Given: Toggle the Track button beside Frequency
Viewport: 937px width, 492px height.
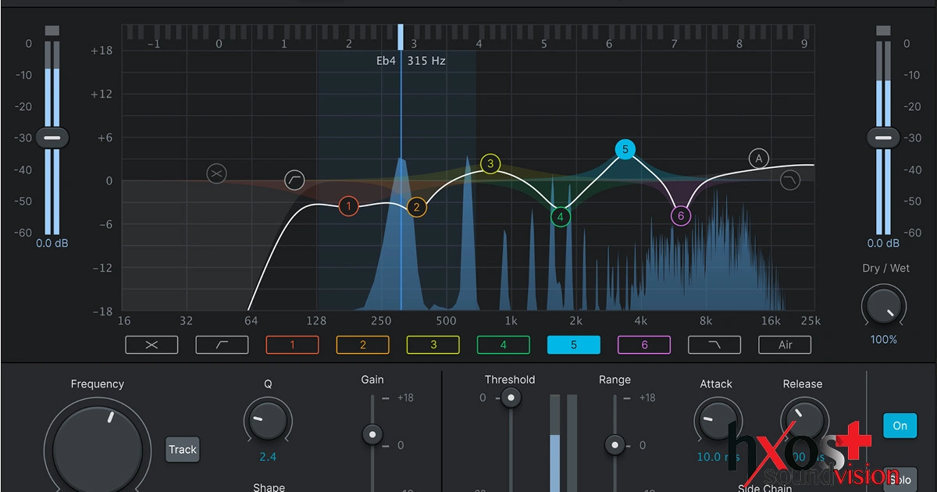Looking at the screenshot, I should (x=183, y=450).
